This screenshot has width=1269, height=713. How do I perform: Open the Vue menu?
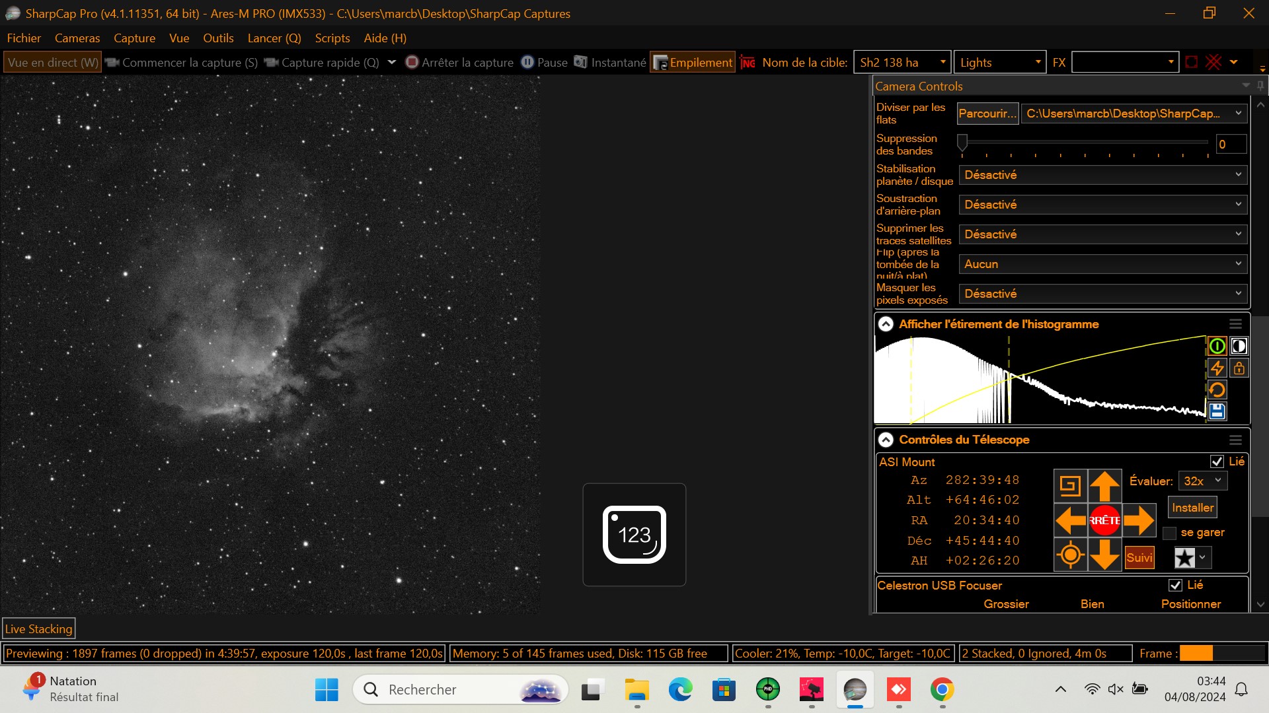[179, 38]
